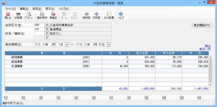Go to 次科目 next account
The image size is (217, 107).
pyautogui.click(x=96, y=15)
